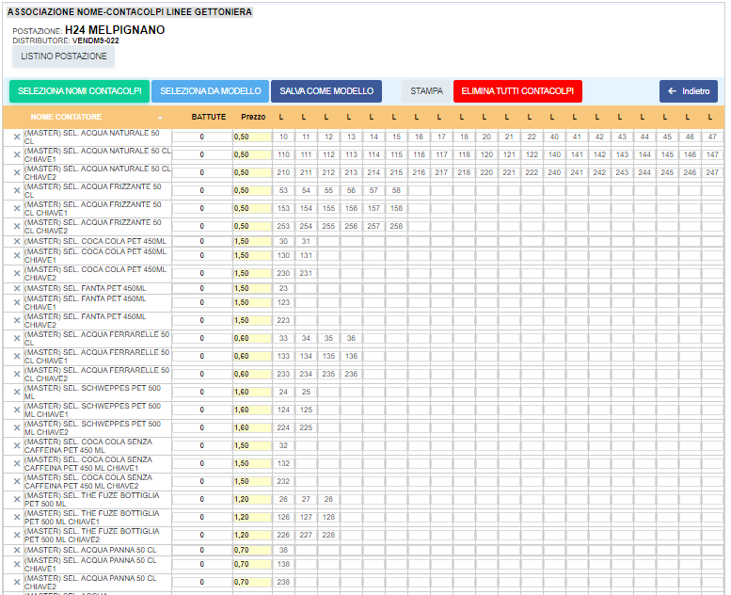Click line cell 120

486,154
